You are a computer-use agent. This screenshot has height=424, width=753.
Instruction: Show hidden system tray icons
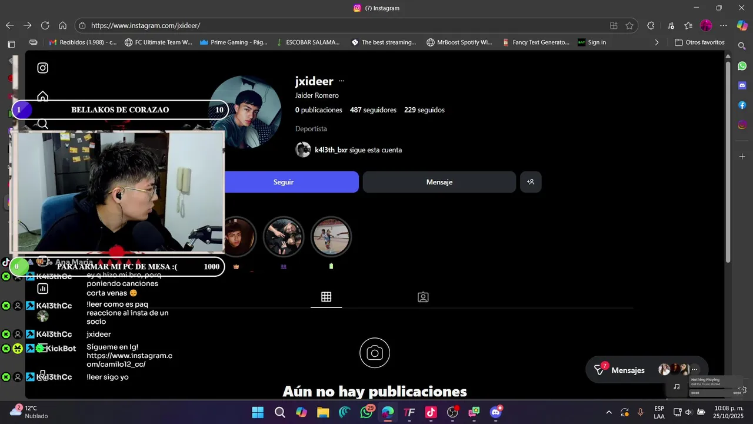609,412
